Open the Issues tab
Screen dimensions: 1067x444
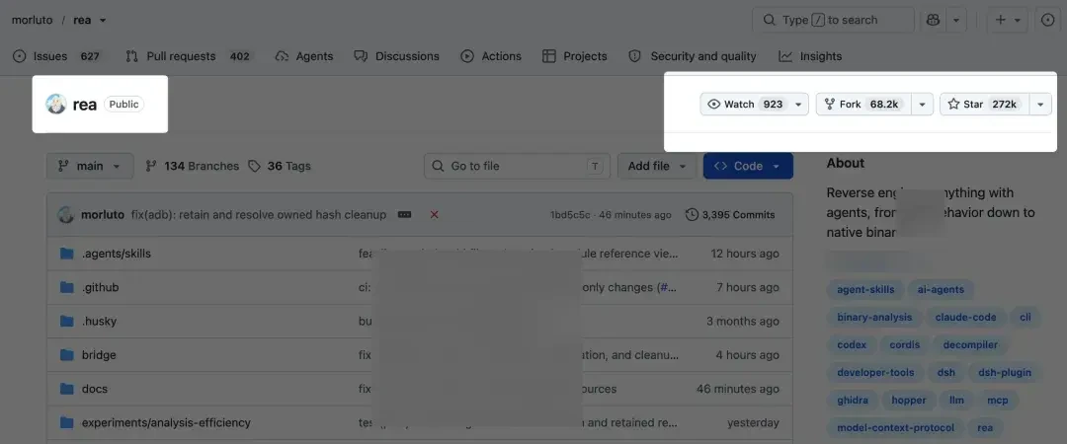56,56
